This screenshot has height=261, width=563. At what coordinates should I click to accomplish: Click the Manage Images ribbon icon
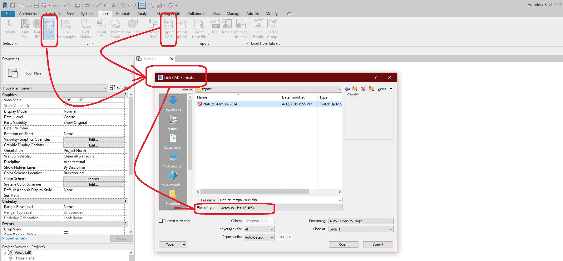point(241,29)
